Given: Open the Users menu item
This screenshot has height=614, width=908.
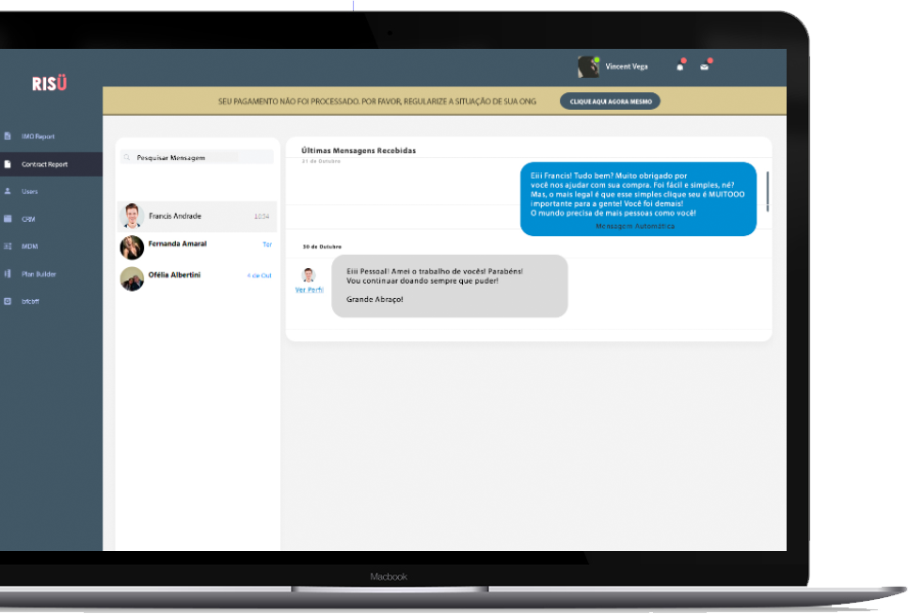Looking at the screenshot, I should coord(30,192).
